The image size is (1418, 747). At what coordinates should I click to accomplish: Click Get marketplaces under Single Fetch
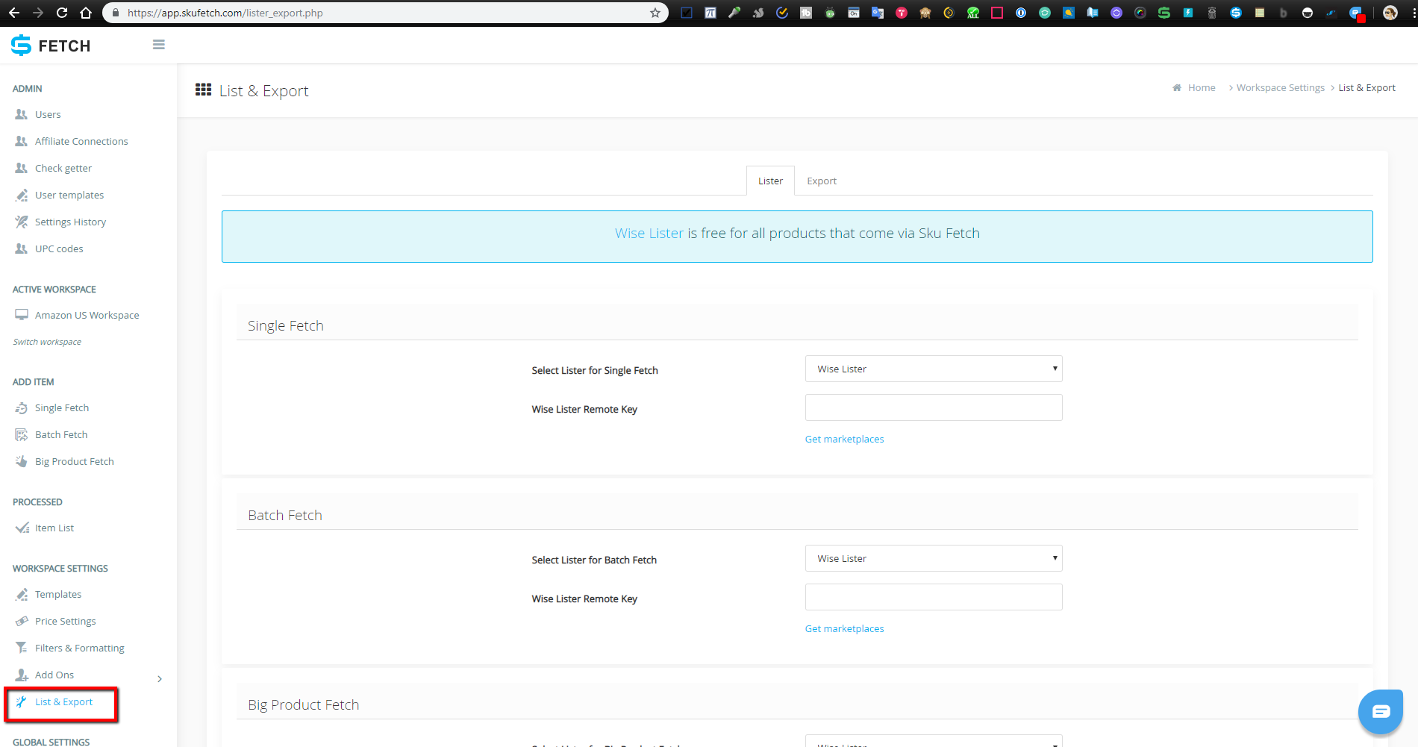pos(844,439)
